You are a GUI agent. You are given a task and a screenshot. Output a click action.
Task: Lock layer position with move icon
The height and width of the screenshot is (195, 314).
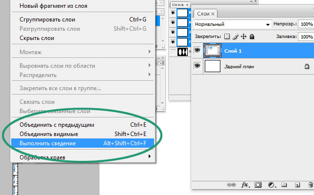tap(243, 37)
